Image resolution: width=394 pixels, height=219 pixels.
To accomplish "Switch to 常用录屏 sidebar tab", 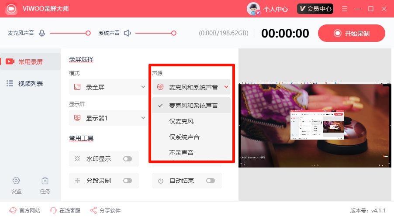I will 31,62.
